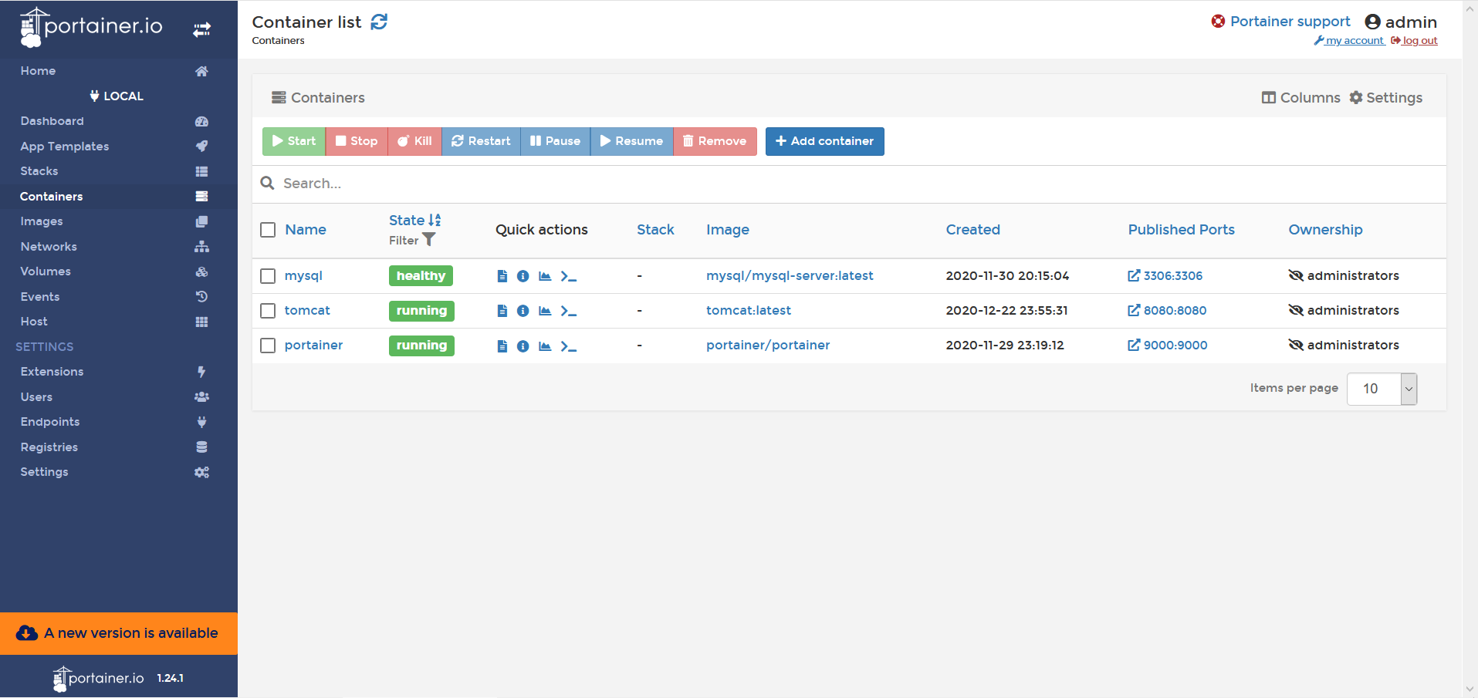Open inspect info icon for mysql container
The image size is (1478, 698).
[523, 276]
